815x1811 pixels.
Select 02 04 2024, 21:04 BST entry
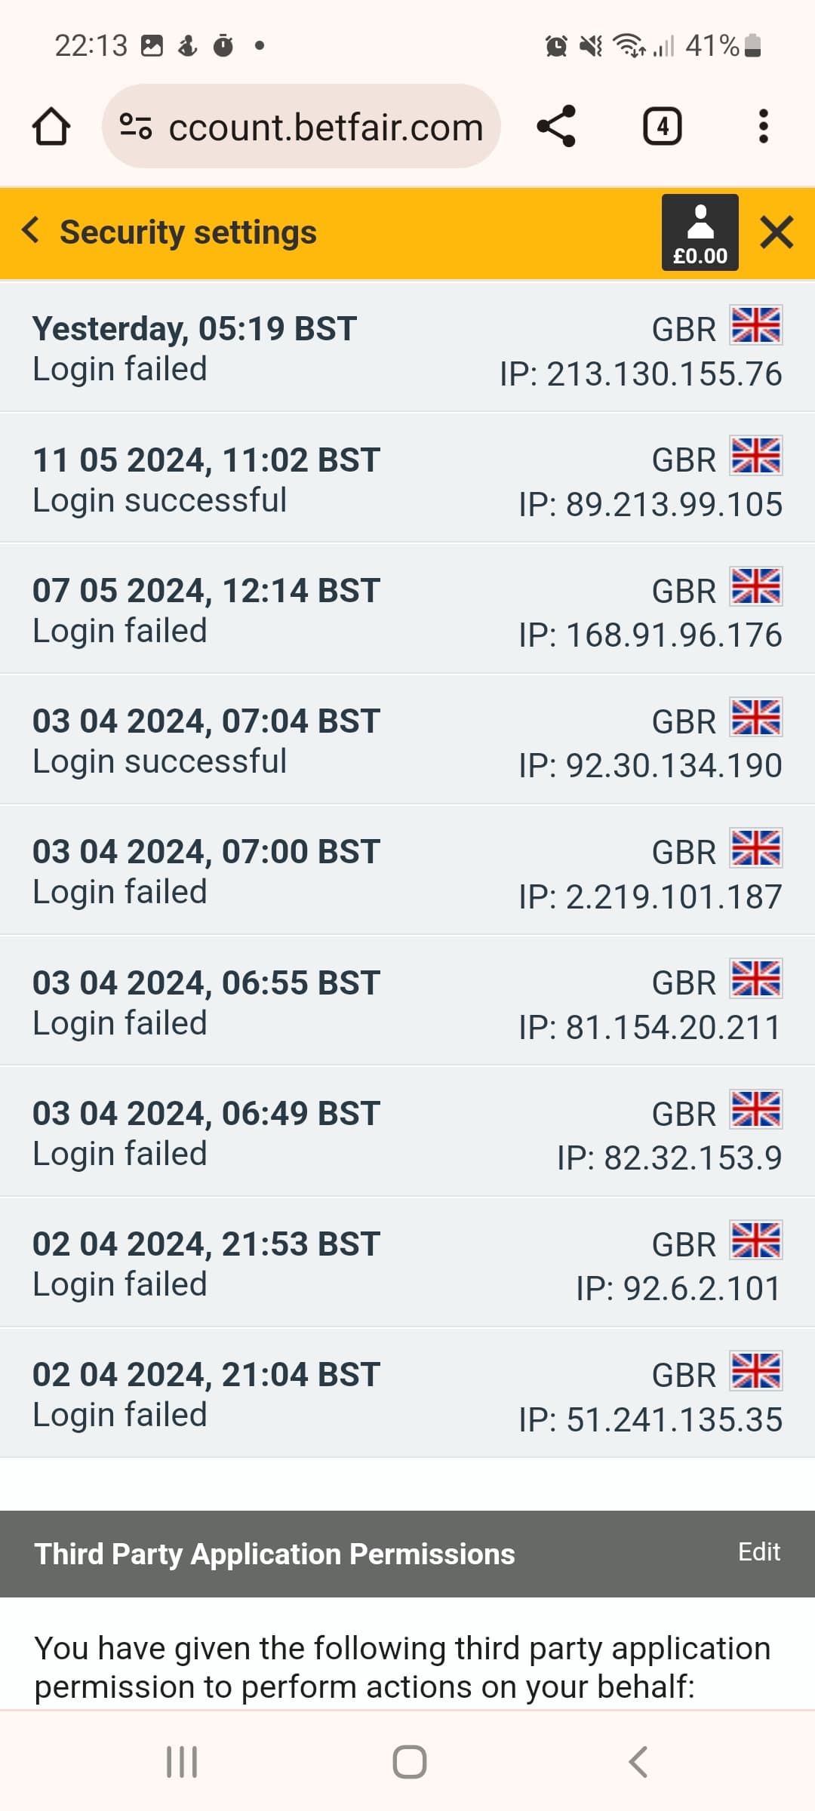tap(205, 1393)
